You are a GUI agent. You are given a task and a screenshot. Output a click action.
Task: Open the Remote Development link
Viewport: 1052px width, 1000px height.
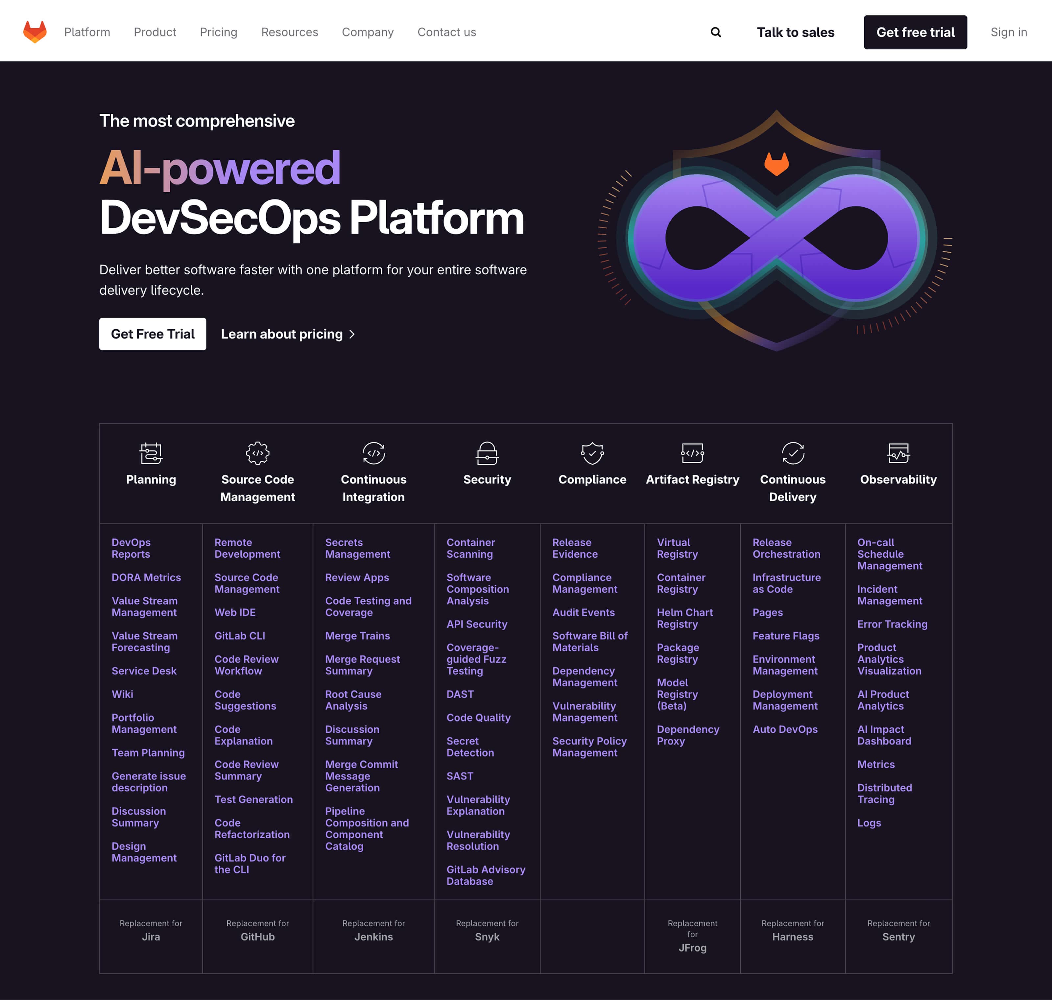click(247, 548)
